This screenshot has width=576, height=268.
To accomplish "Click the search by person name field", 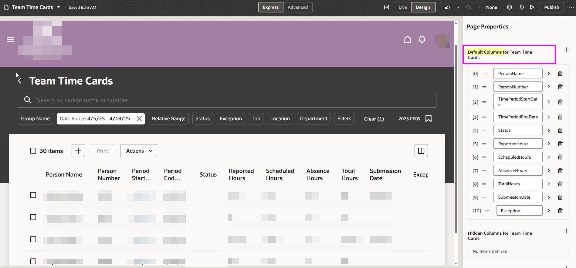I will pos(227,100).
